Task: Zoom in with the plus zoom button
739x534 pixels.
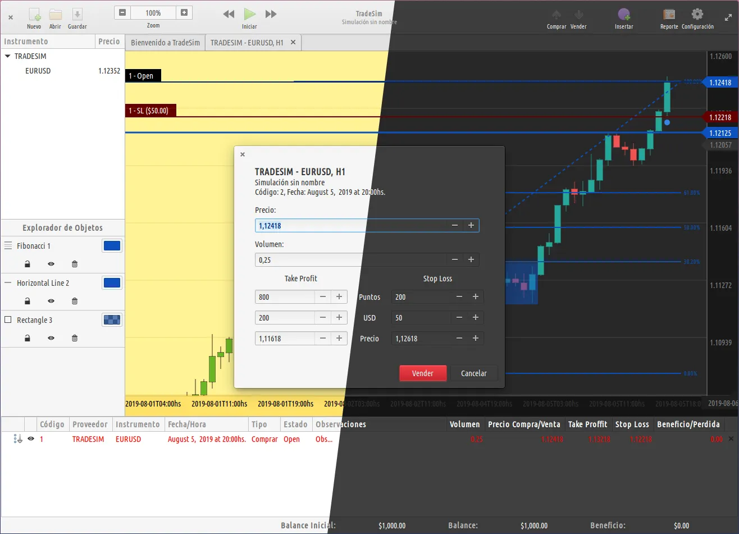Action: coord(184,13)
